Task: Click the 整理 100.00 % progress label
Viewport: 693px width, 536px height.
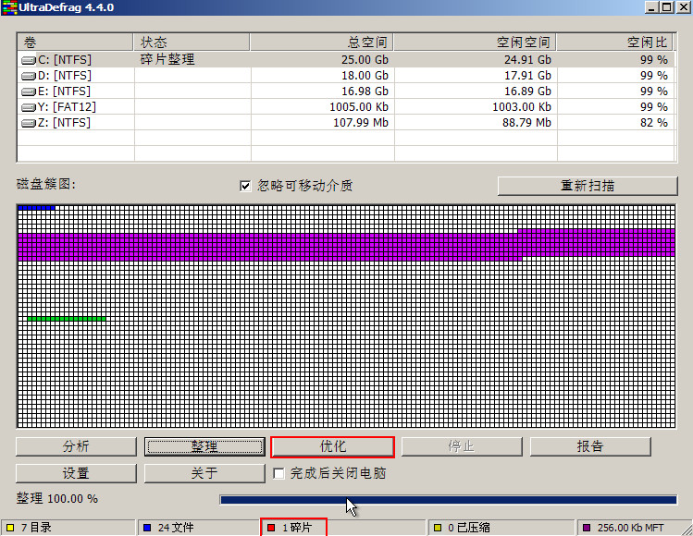Action: (57, 499)
